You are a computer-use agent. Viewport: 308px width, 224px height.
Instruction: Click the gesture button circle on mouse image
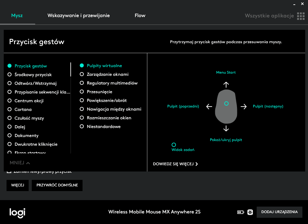(x=226, y=103)
